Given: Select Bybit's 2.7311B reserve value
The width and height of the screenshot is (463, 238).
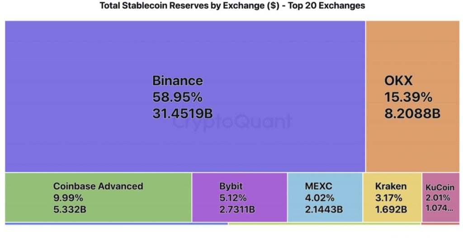Looking at the screenshot, I should (237, 209).
